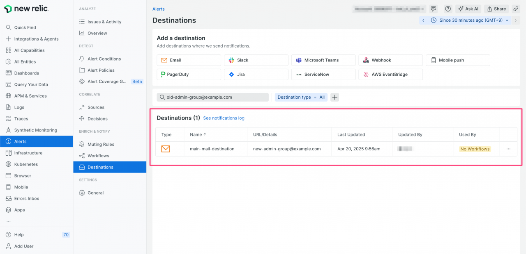Click the Errors Inbox icon

point(9,199)
